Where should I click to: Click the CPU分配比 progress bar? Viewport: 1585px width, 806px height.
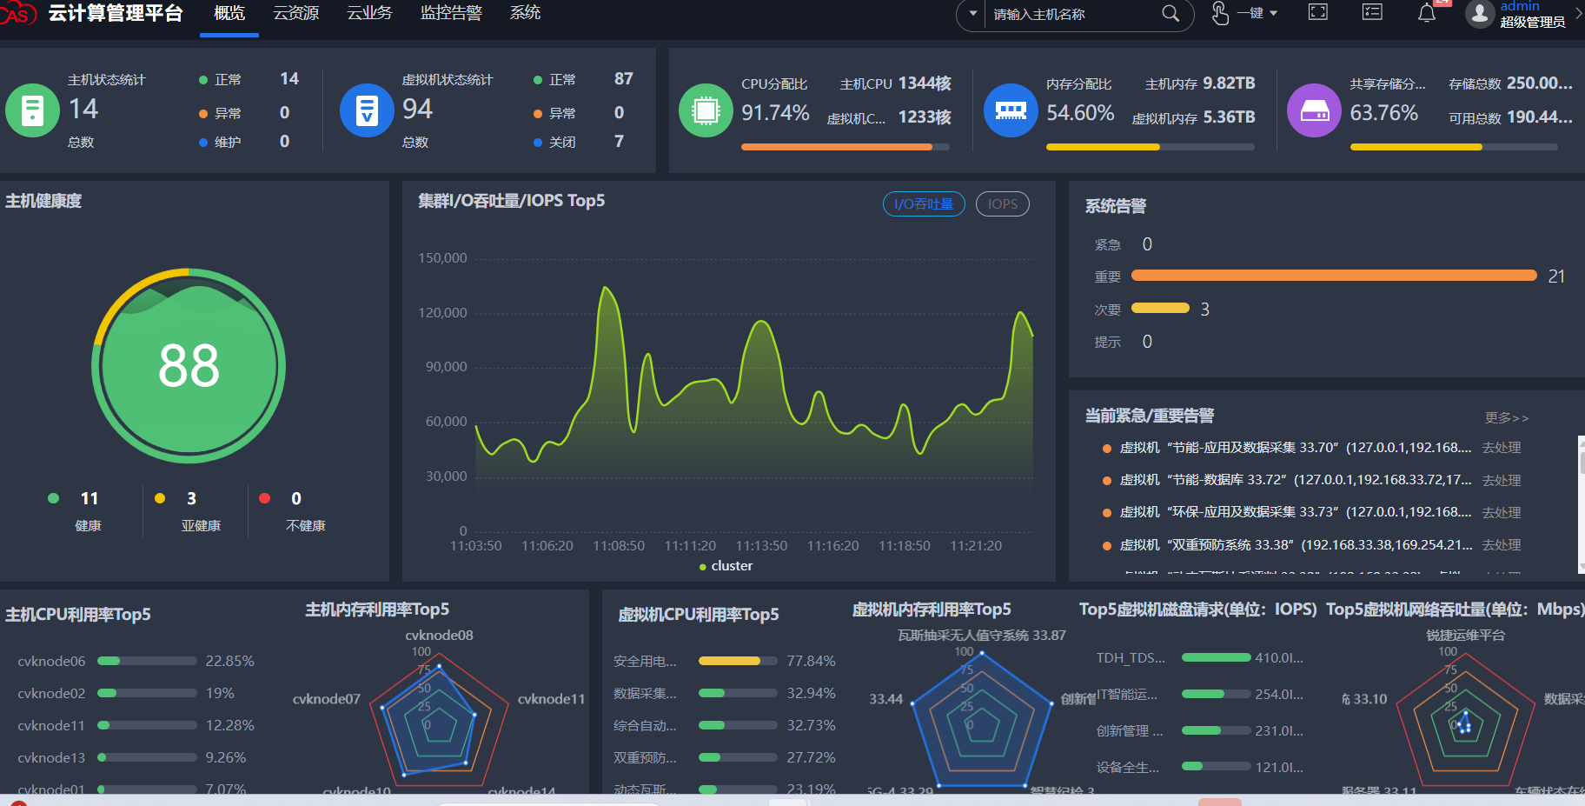point(846,147)
